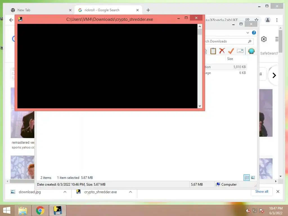Click the Size column header
Viewport: 288px width, 216px height.
(236, 59)
